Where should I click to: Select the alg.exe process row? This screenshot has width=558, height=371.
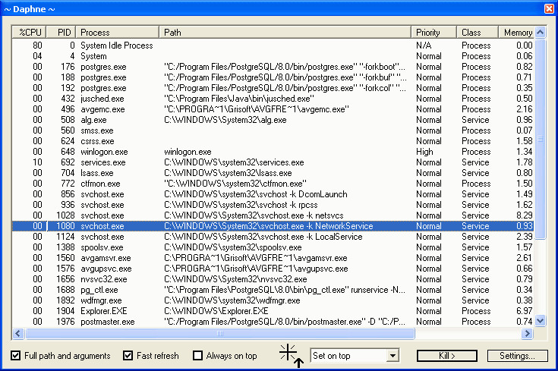[273, 120]
